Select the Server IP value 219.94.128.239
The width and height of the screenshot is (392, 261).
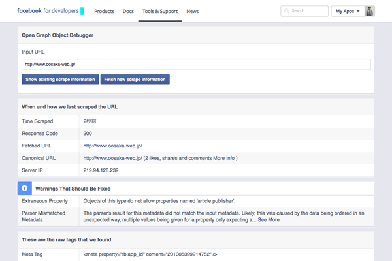(x=101, y=170)
